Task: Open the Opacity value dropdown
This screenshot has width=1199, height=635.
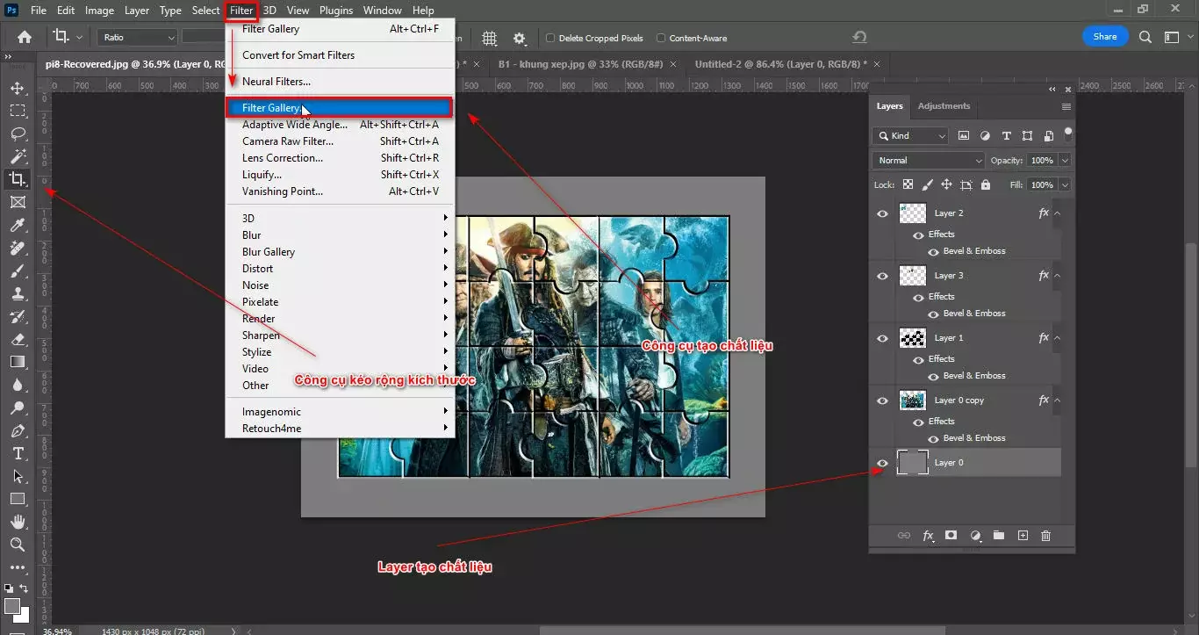Action: coord(1063,160)
